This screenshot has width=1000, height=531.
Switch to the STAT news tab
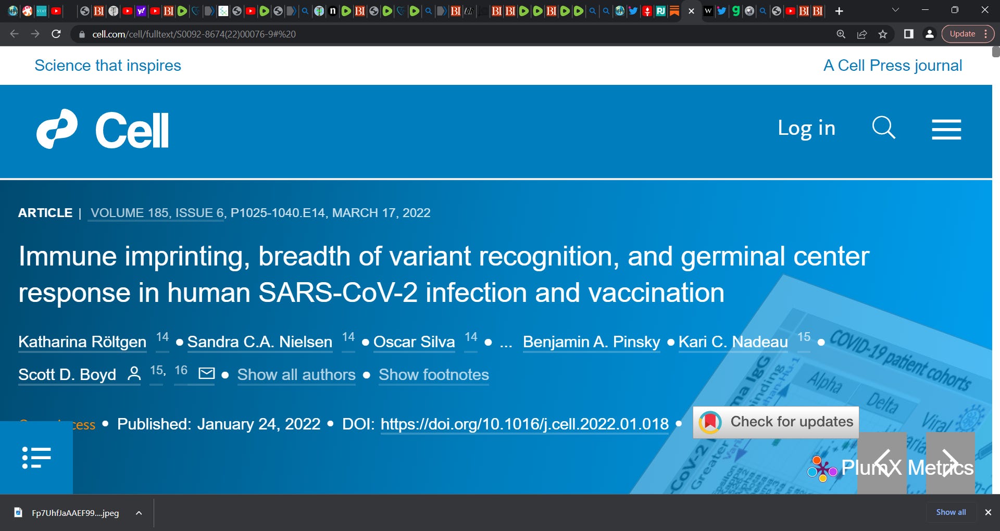(x=41, y=11)
